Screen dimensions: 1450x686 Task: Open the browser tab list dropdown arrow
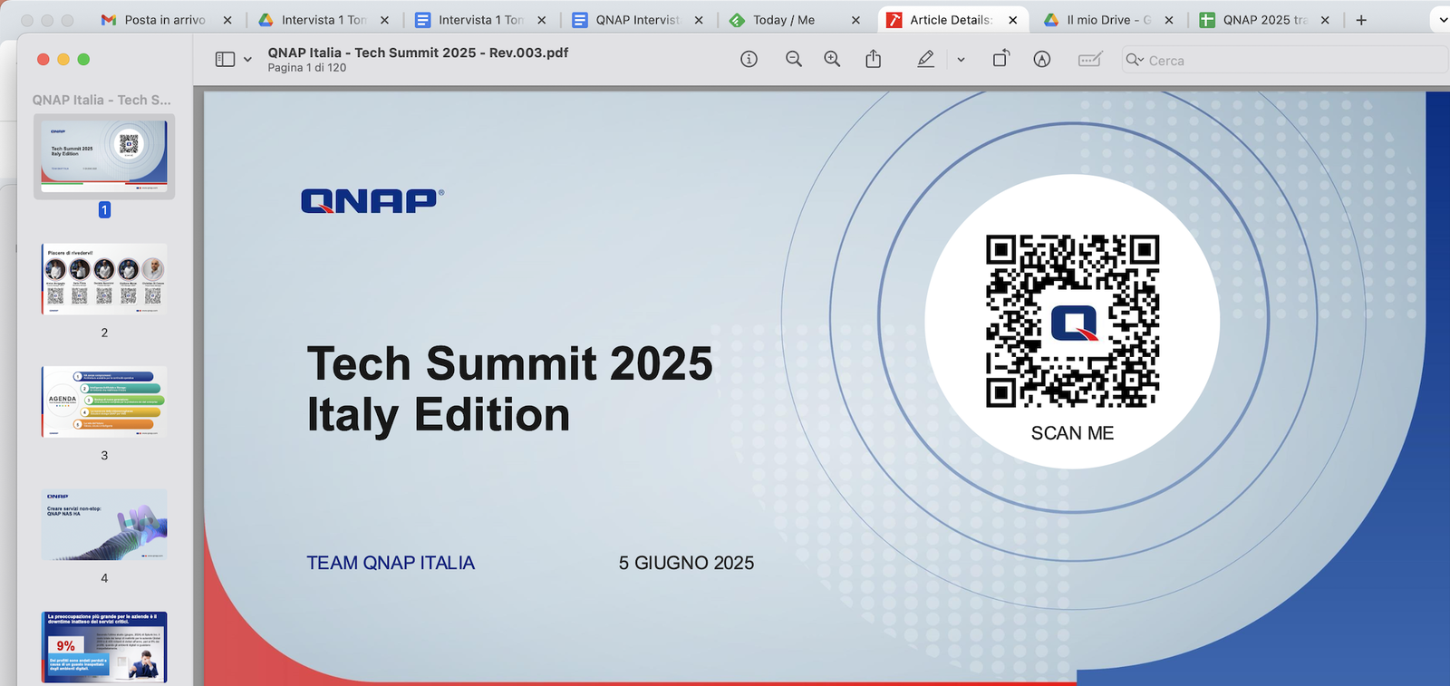coord(1443,20)
